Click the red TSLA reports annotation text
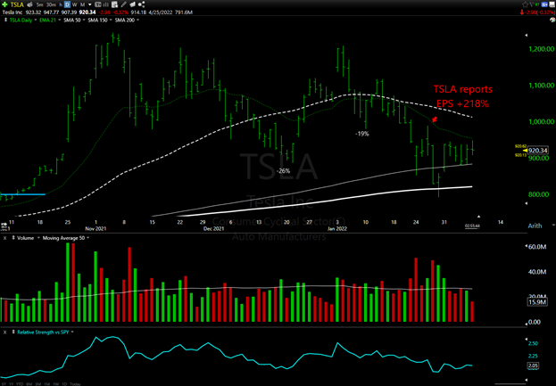 [x=463, y=96]
